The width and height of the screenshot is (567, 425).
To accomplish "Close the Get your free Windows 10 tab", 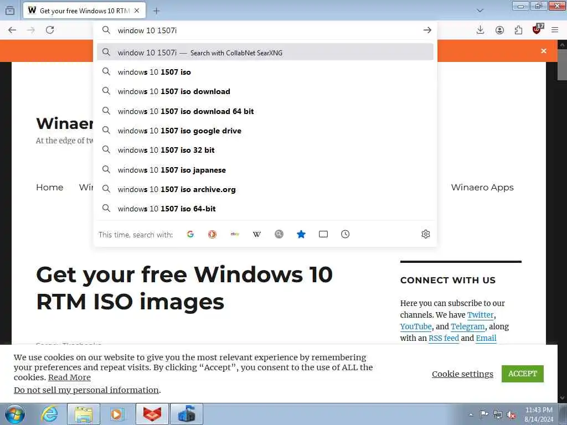I will [137, 11].
